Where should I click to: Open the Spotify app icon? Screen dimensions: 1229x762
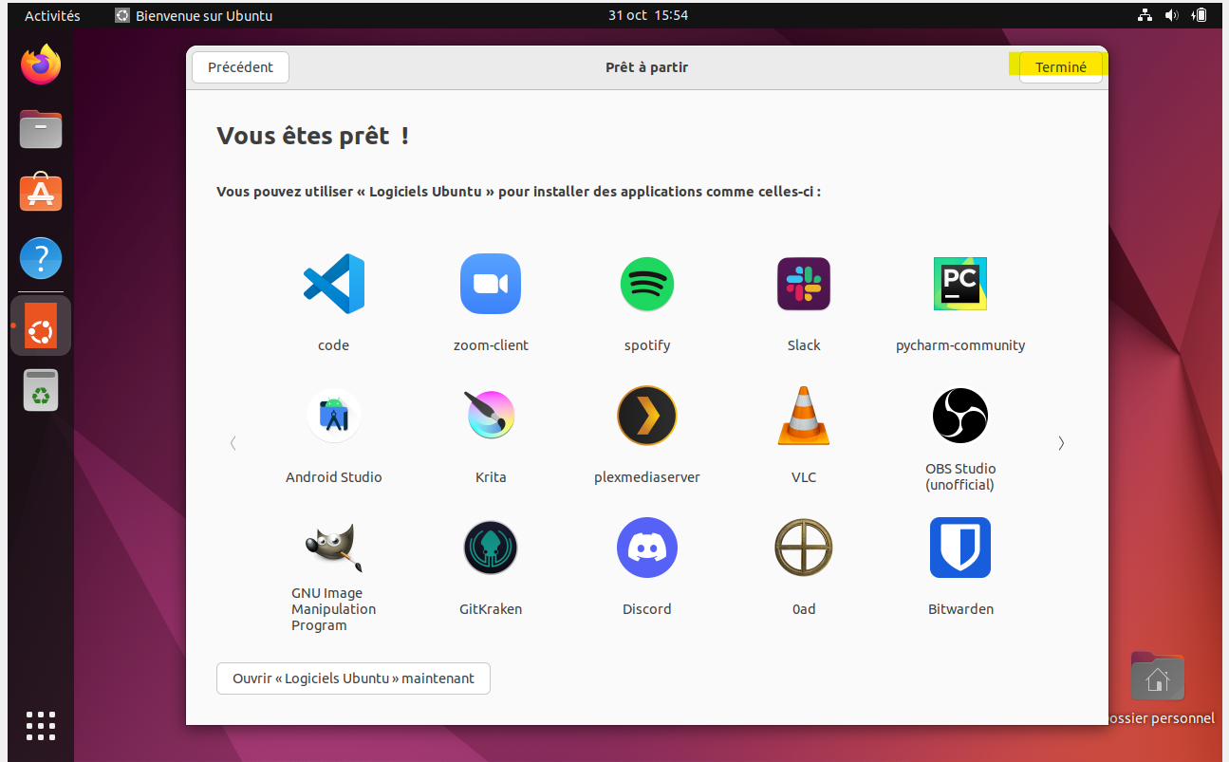coord(647,284)
